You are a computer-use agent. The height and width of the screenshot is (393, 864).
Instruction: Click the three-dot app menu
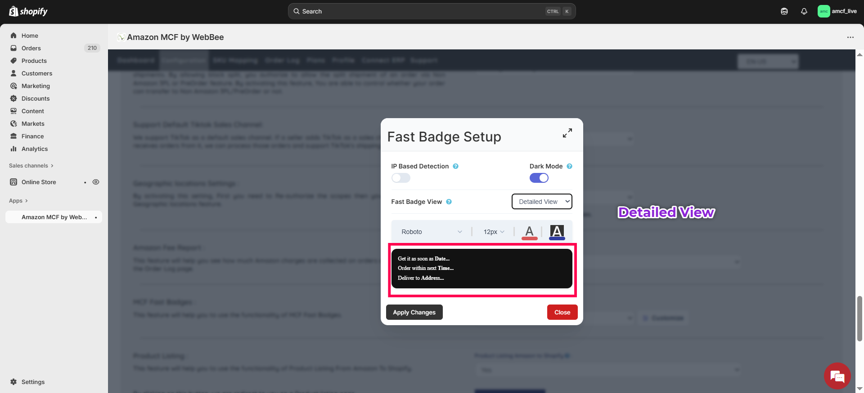coord(850,37)
